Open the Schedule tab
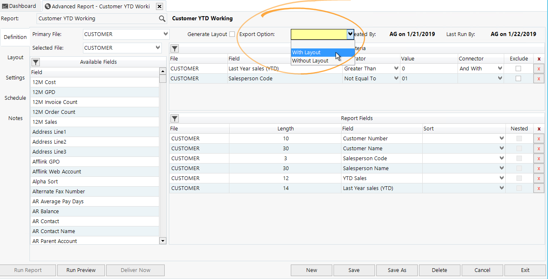The height and width of the screenshot is (279, 548). click(x=15, y=98)
